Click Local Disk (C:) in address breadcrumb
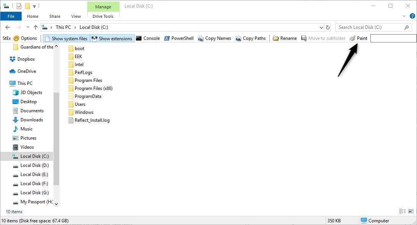This screenshot has height=225, width=417. pyautogui.click(x=94, y=27)
